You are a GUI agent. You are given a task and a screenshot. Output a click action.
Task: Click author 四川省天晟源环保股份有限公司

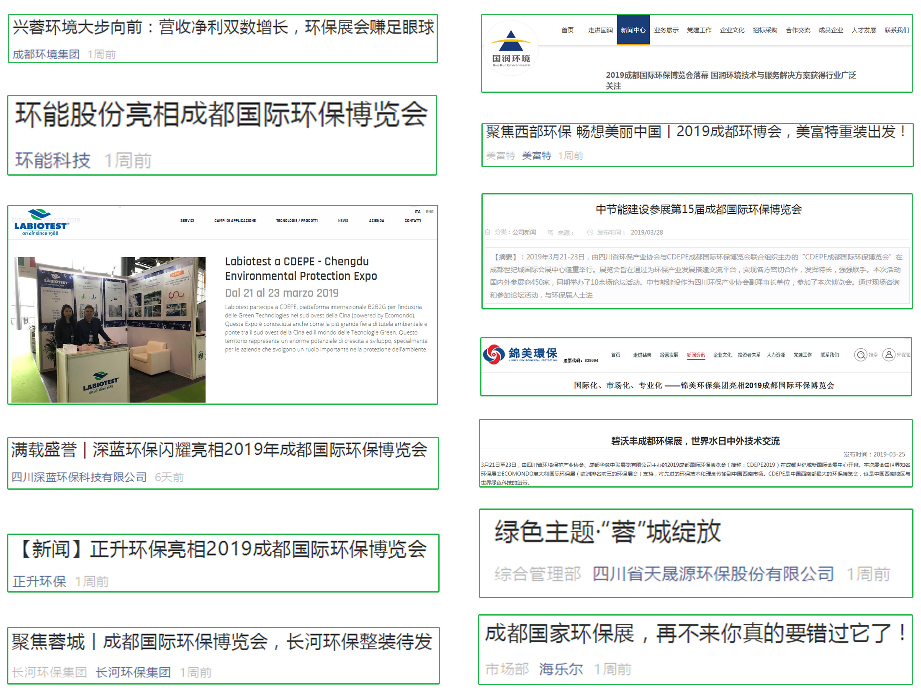point(713,574)
